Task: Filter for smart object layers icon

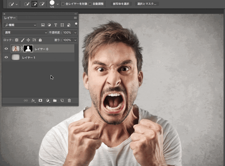Action: click(69, 25)
